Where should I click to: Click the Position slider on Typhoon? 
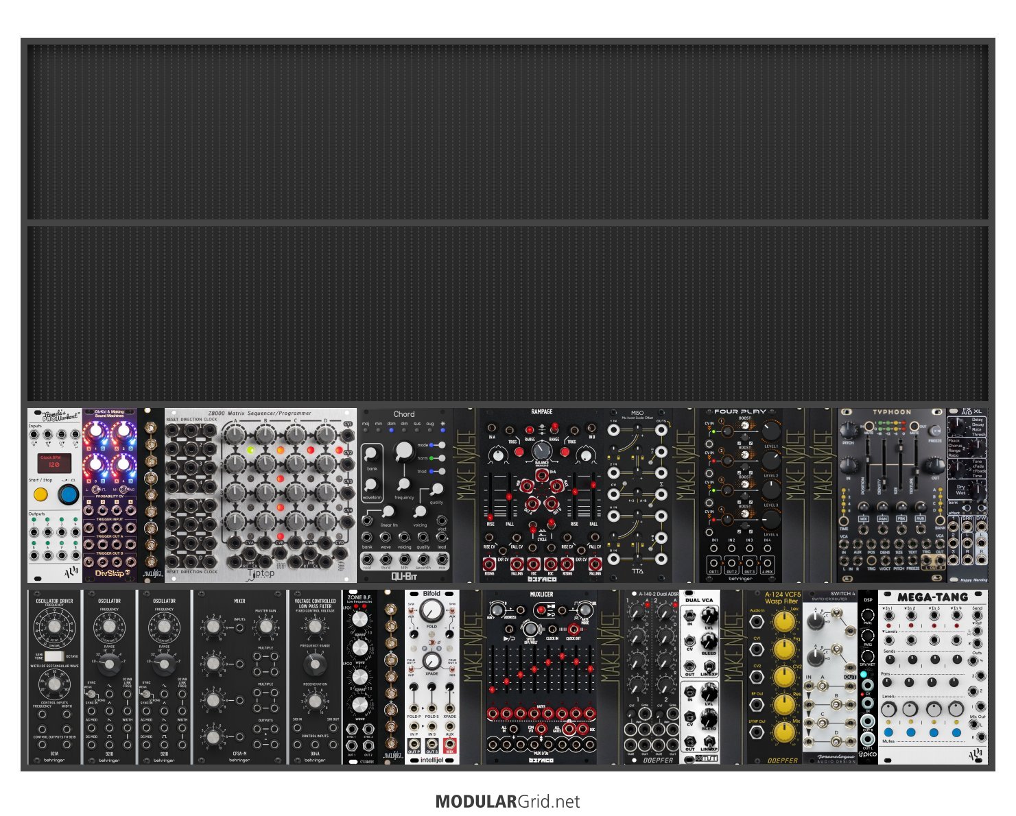click(x=866, y=458)
